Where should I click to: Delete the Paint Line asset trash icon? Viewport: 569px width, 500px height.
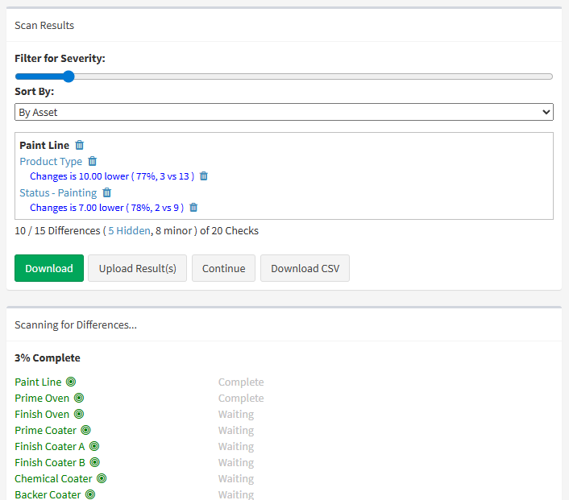[79, 146]
